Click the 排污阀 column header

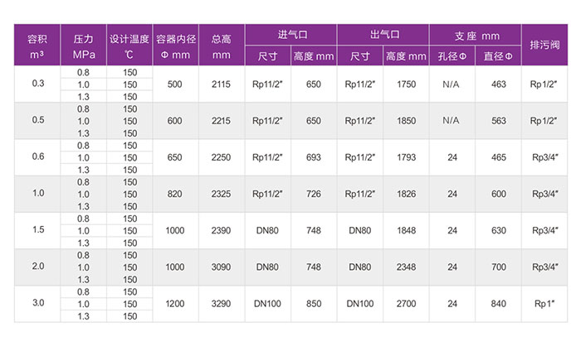tap(544, 45)
